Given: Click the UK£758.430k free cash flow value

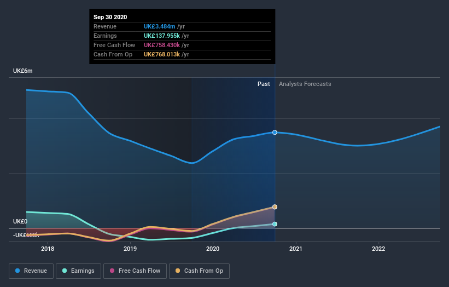Looking at the screenshot, I should pos(162,45).
